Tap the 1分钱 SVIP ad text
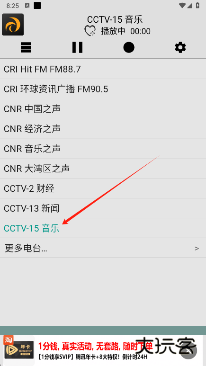Image resolution: width=206 pixels, height=366 pixels. (x=93, y=357)
